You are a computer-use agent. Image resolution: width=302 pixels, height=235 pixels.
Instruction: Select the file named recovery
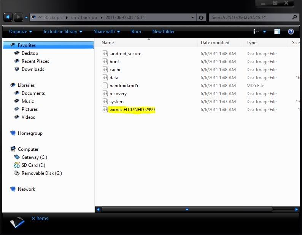click(118, 94)
